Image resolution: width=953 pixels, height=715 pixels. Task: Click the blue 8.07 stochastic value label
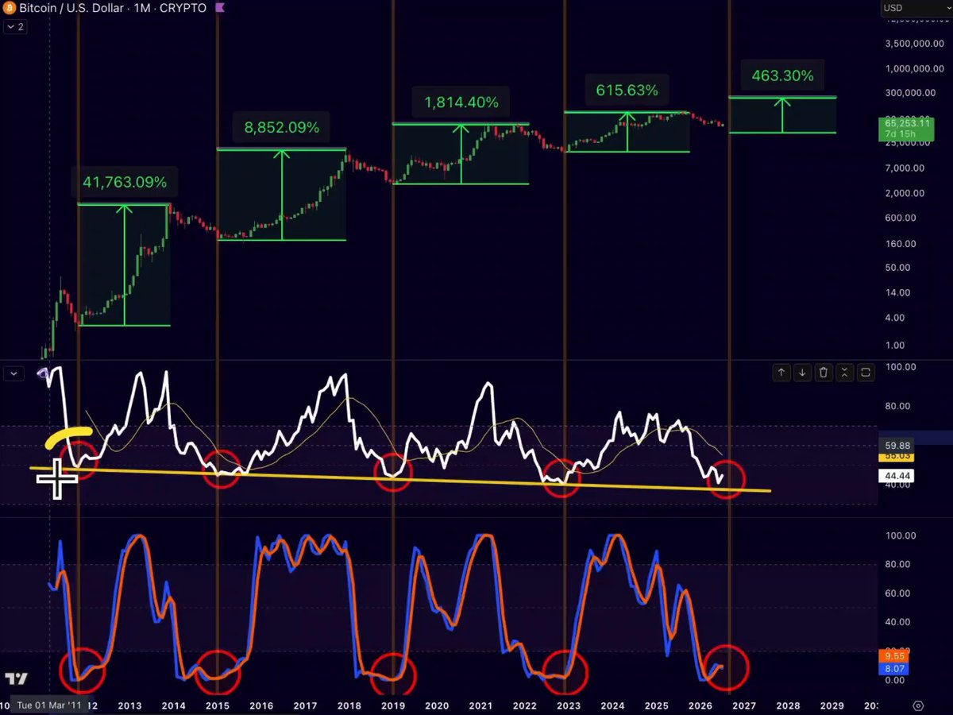(x=893, y=669)
